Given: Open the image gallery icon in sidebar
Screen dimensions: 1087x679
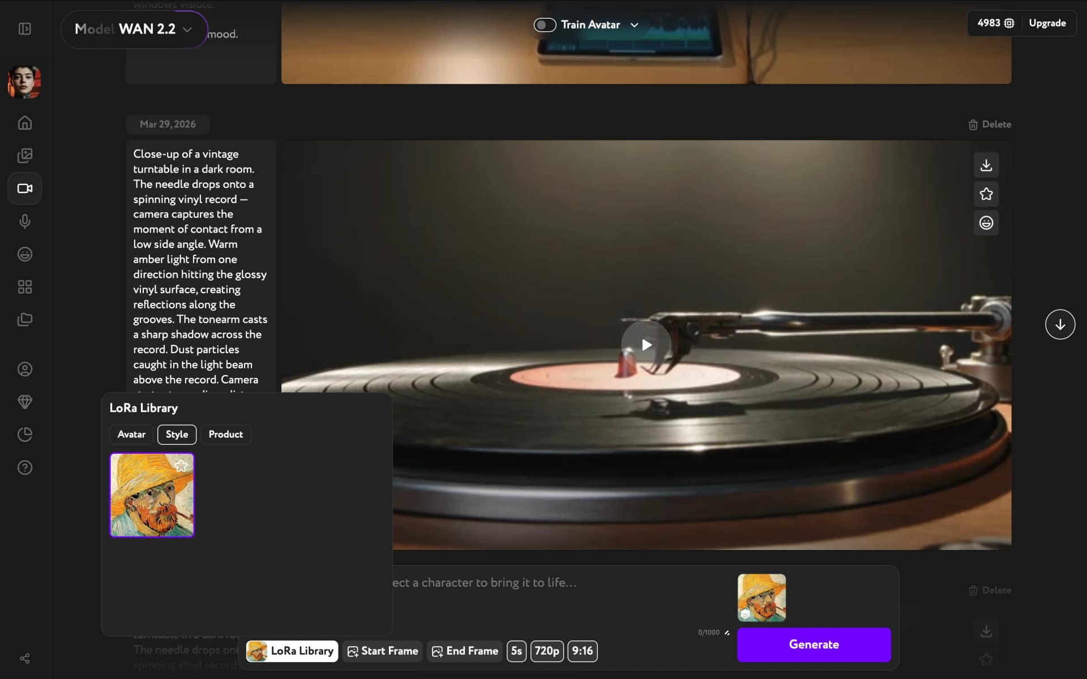Looking at the screenshot, I should [x=24, y=156].
